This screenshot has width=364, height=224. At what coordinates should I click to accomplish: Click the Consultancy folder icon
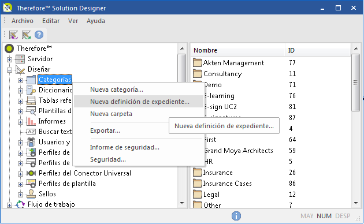click(198, 74)
